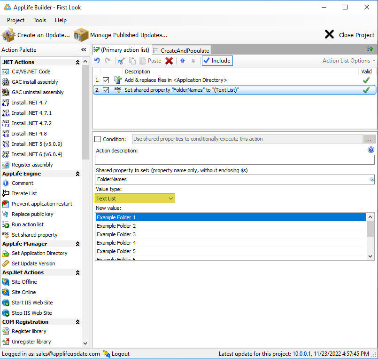378x359 pixels.
Task: Choose the Install .NET 4.7 icon
Action: click(6, 103)
